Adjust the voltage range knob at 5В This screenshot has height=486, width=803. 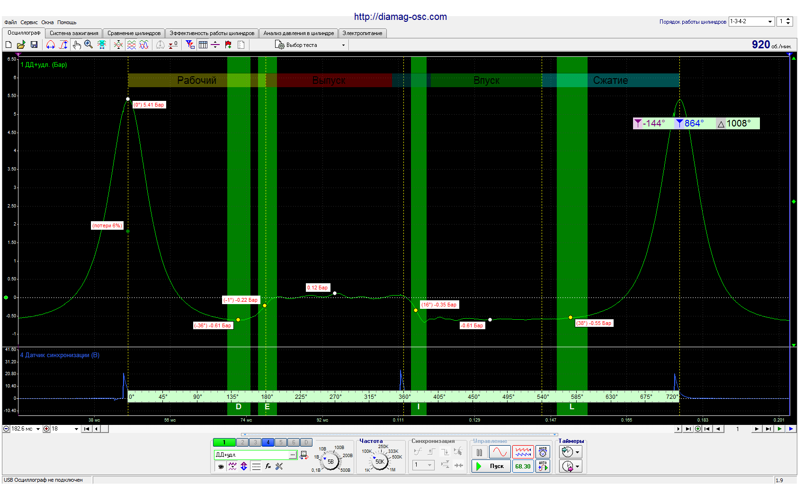(330, 461)
